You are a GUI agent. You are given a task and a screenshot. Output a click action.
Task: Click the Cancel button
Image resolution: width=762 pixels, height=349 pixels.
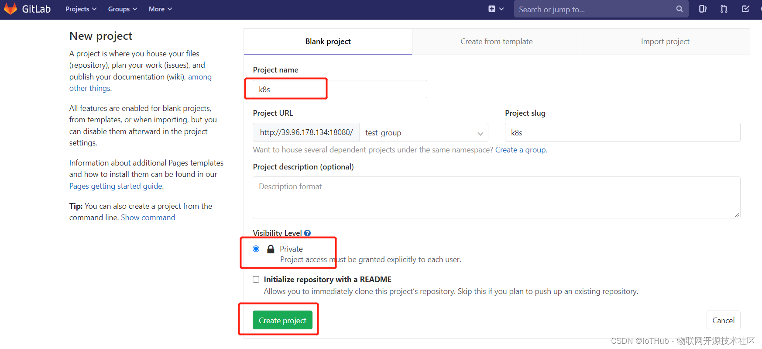[724, 320]
